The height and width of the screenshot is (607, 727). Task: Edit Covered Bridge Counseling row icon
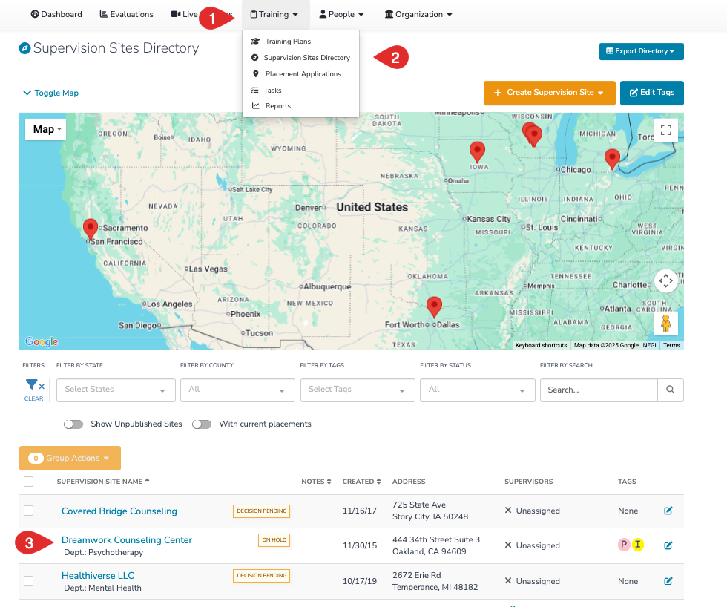668,511
